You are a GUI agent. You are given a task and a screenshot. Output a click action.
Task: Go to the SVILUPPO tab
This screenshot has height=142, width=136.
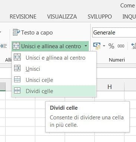(100, 17)
